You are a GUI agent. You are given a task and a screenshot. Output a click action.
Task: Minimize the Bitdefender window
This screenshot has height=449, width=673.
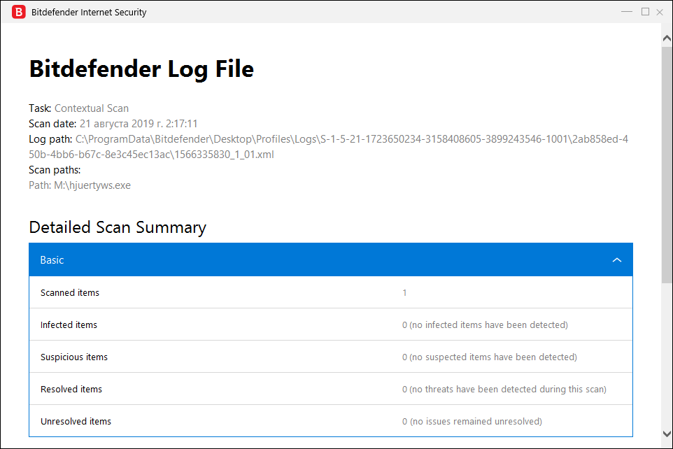[627, 12]
